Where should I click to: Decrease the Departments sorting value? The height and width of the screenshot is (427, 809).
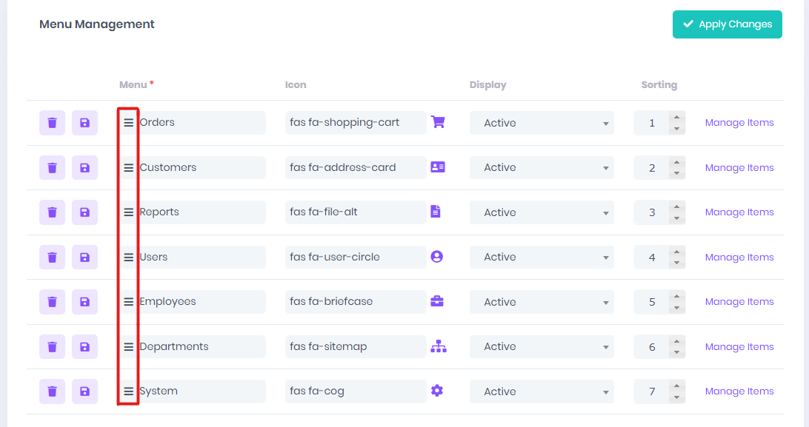677,353
